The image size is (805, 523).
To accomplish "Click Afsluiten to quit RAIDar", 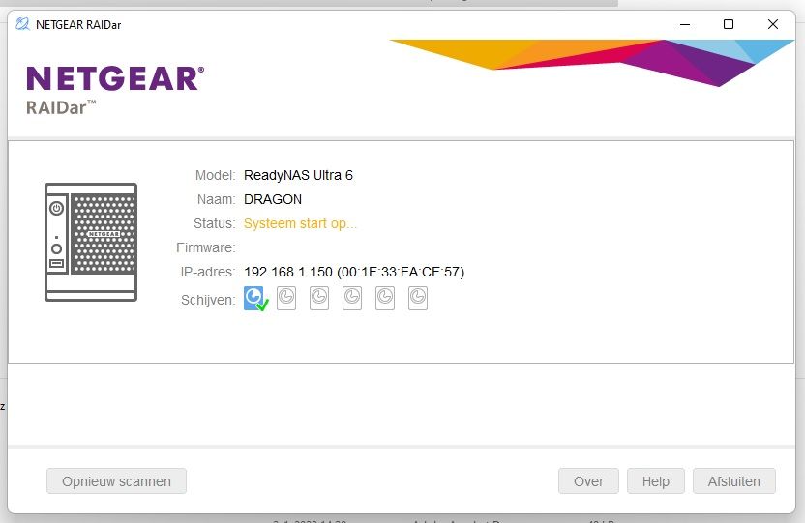I will (x=734, y=481).
